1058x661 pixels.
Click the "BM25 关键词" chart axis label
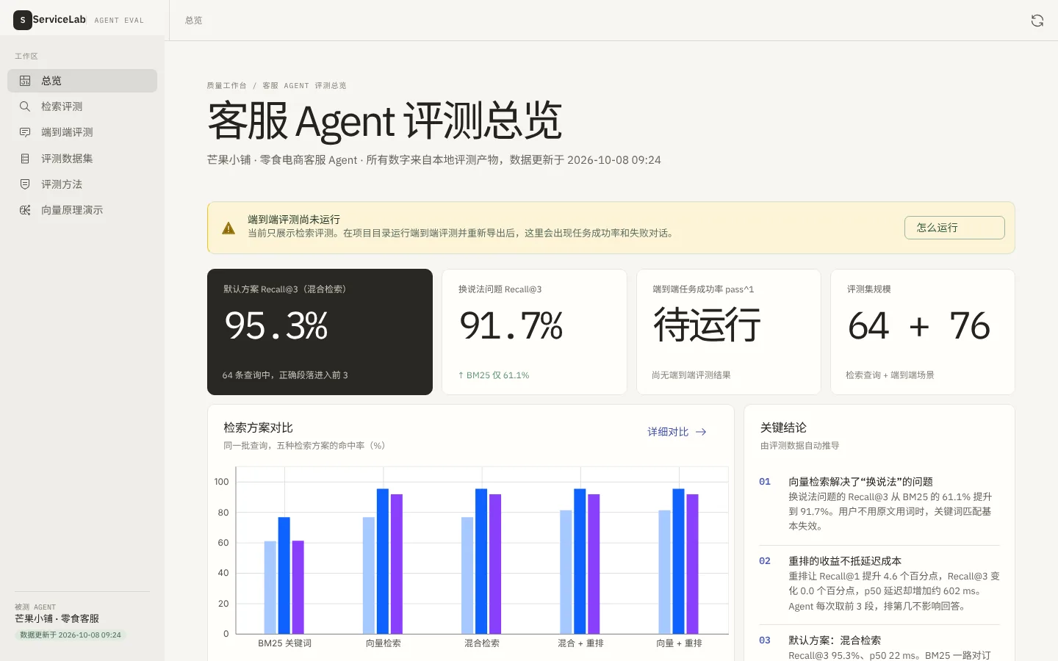[284, 643]
